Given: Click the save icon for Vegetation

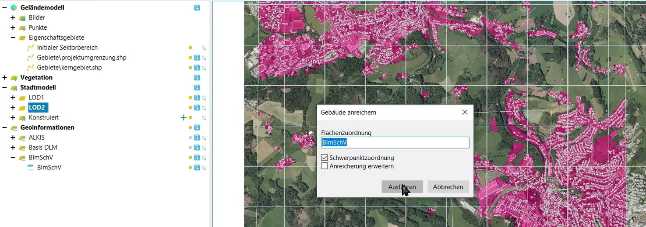Looking at the screenshot, I should click(x=197, y=77).
